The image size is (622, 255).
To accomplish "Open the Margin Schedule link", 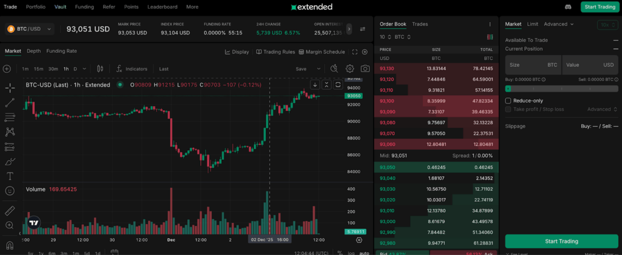I will pyautogui.click(x=322, y=52).
